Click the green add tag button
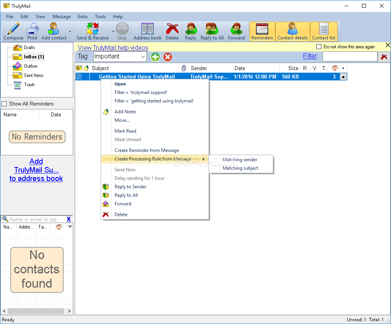The width and height of the screenshot is (391, 324). point(155,57)
